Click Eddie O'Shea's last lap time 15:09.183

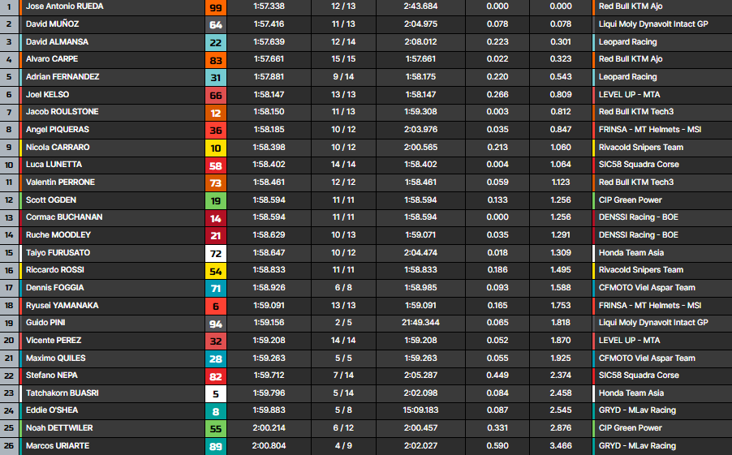(420, 410)
